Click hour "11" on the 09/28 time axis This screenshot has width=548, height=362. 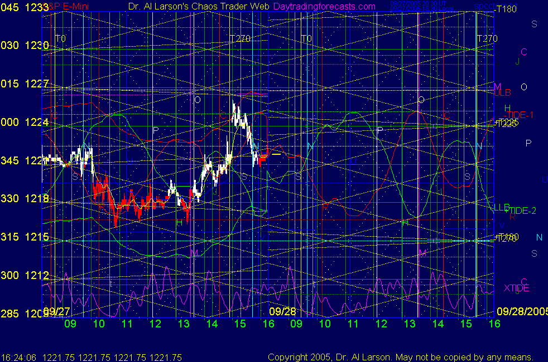[353, 324]
